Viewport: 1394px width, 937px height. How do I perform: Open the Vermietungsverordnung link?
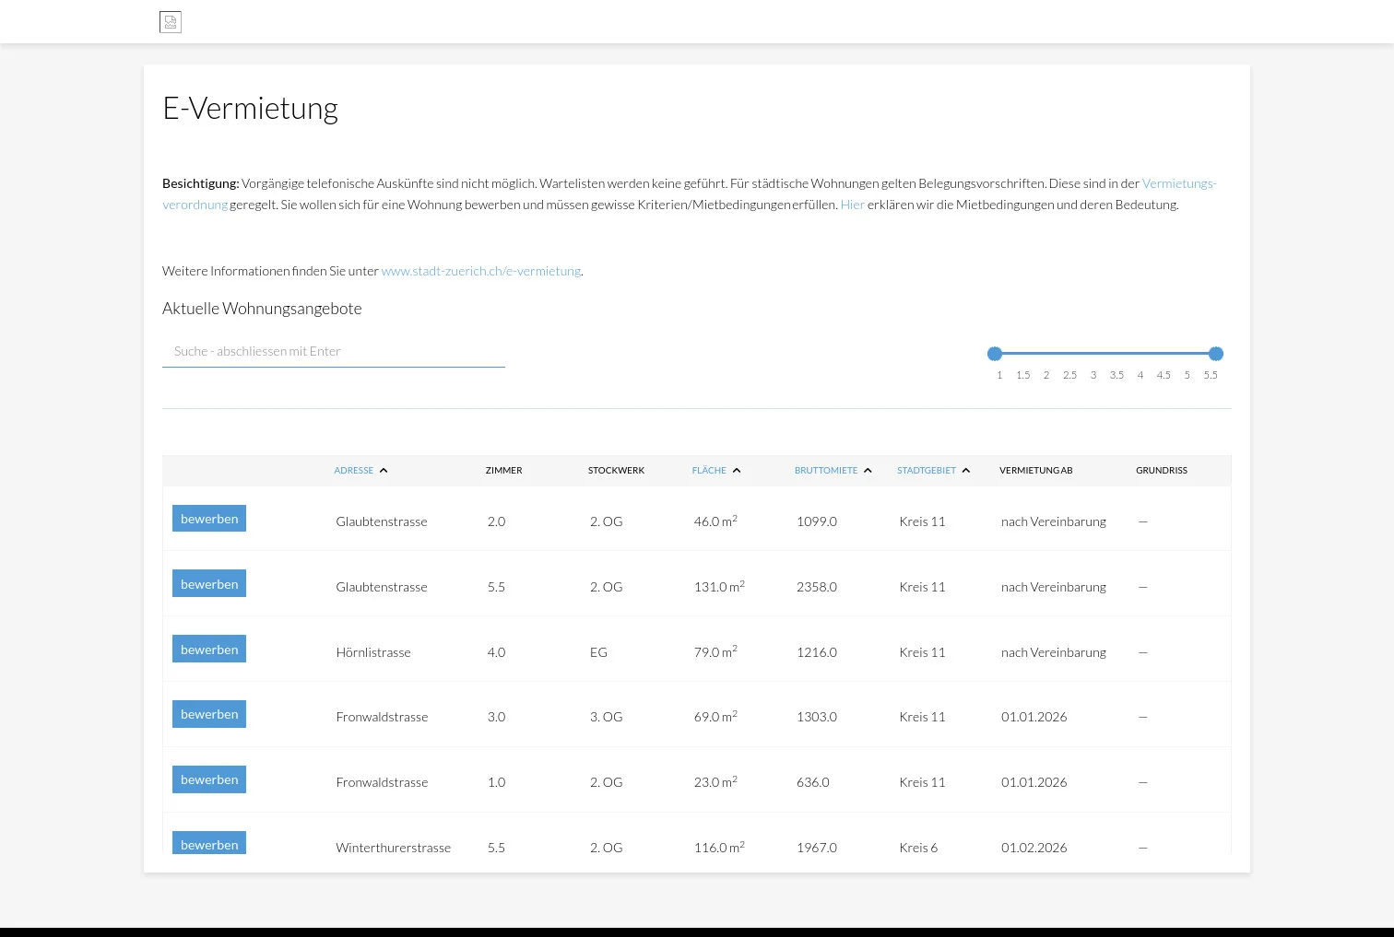pos(1178,183)
